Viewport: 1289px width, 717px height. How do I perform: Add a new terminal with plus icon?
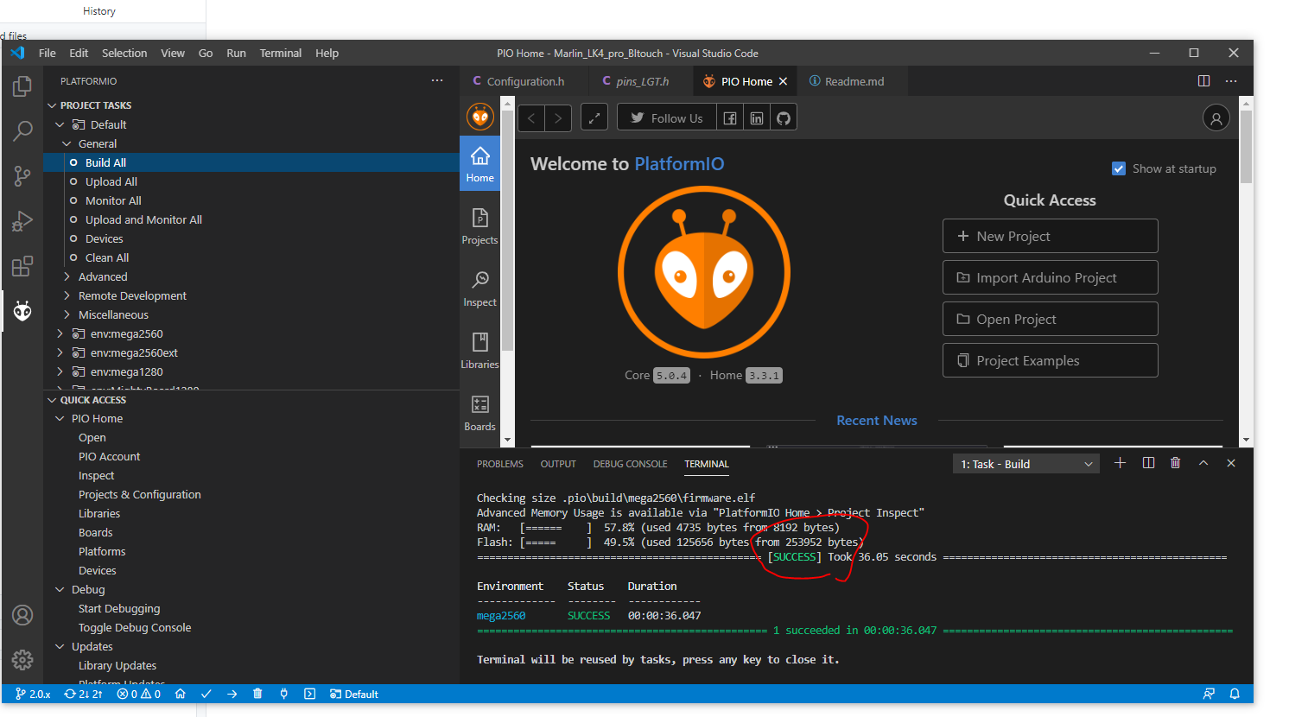pyautogui.click(x=1120, y=463)
